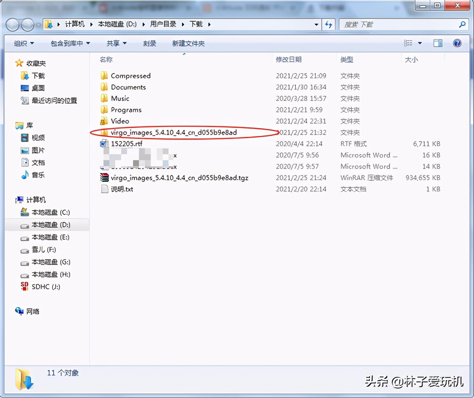Open the 音乐 library
This screenshot has width=474, height=398.
(38, 175)
